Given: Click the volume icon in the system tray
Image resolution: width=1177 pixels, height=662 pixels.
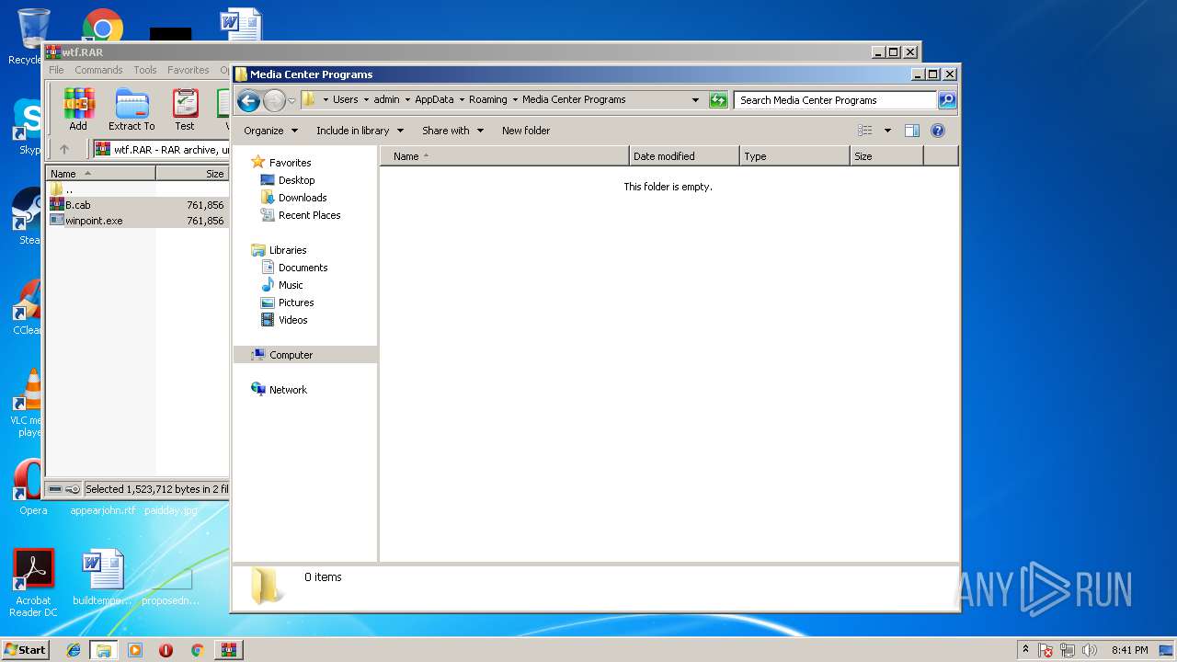Looking at the screenshot, I should [x=1090, y=650].
